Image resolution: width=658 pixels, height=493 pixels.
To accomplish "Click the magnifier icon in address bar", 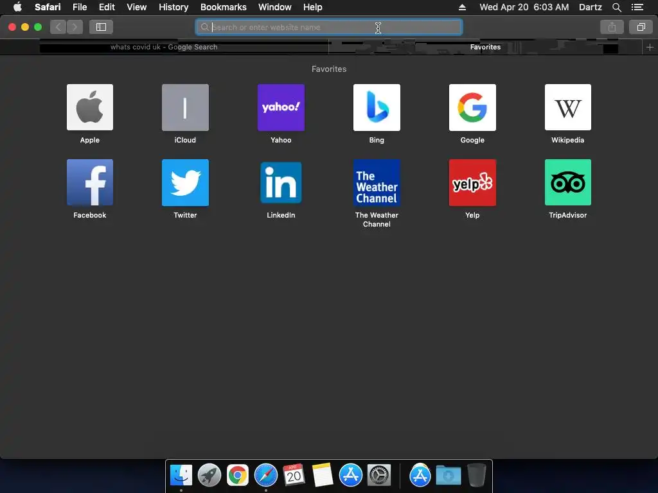I will (204, 27).
